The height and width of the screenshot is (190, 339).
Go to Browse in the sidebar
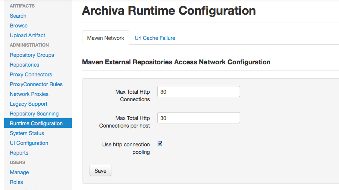(19, 26)
